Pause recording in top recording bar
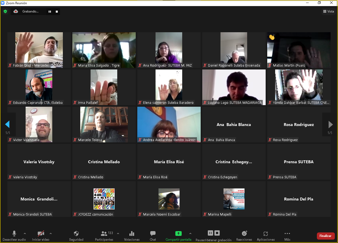Viewport: 338px width, 243px height. (50, 12)
